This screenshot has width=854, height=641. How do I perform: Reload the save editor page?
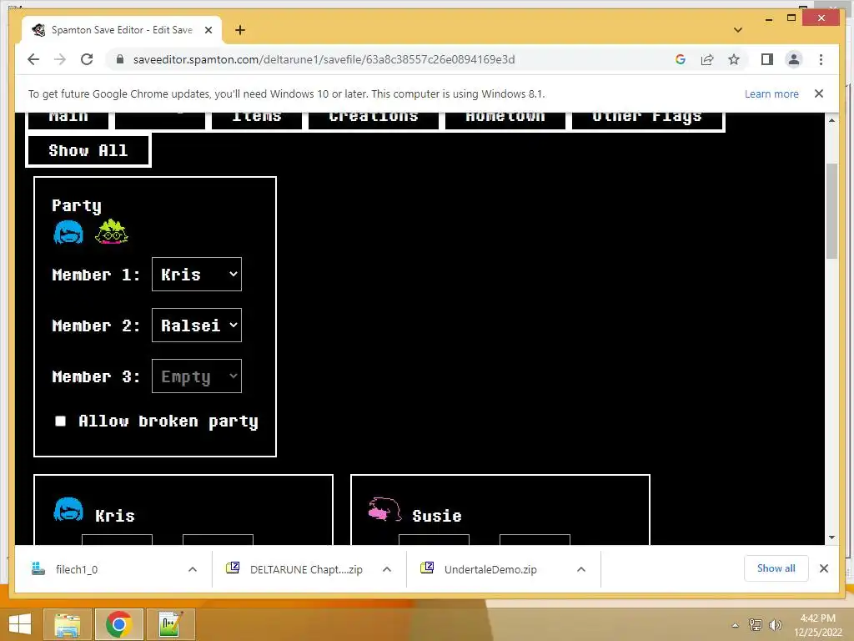[87, 59]
